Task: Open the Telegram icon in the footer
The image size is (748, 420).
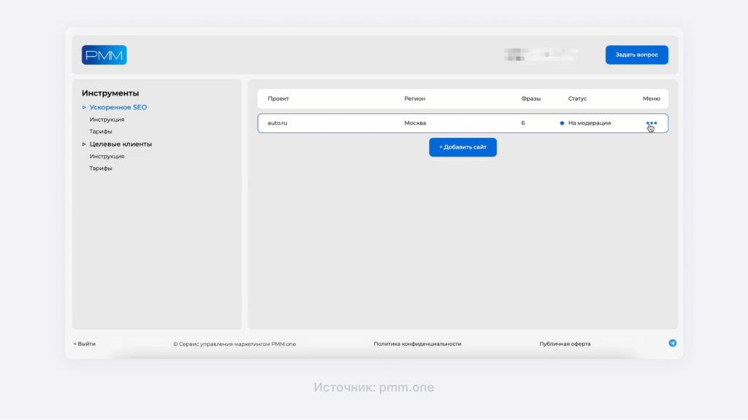Action: click(673, 343)
